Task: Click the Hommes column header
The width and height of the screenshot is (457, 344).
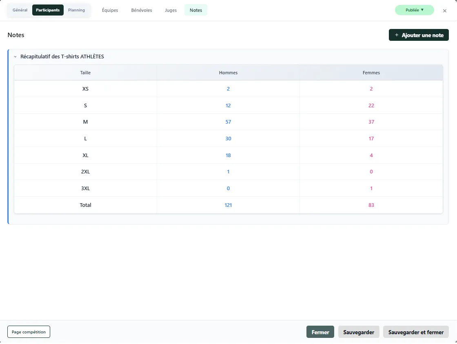Action: pos(228,73)
